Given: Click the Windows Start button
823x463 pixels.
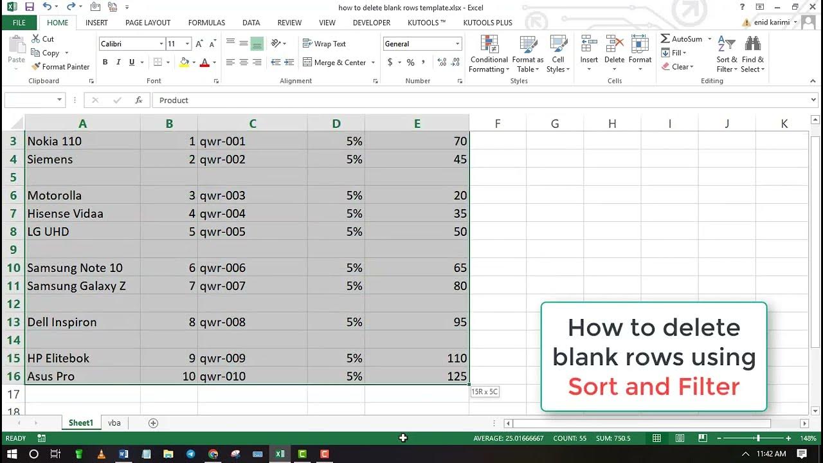Looking at the screenshot, I should pos(12,454).
